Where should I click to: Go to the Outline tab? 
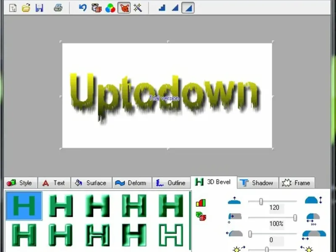[x=171, y=183]
